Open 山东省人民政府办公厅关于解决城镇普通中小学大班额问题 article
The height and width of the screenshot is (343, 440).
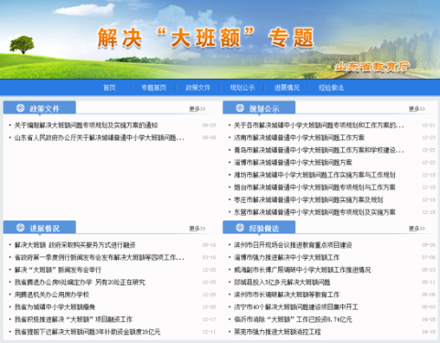(x=100, y=138)
